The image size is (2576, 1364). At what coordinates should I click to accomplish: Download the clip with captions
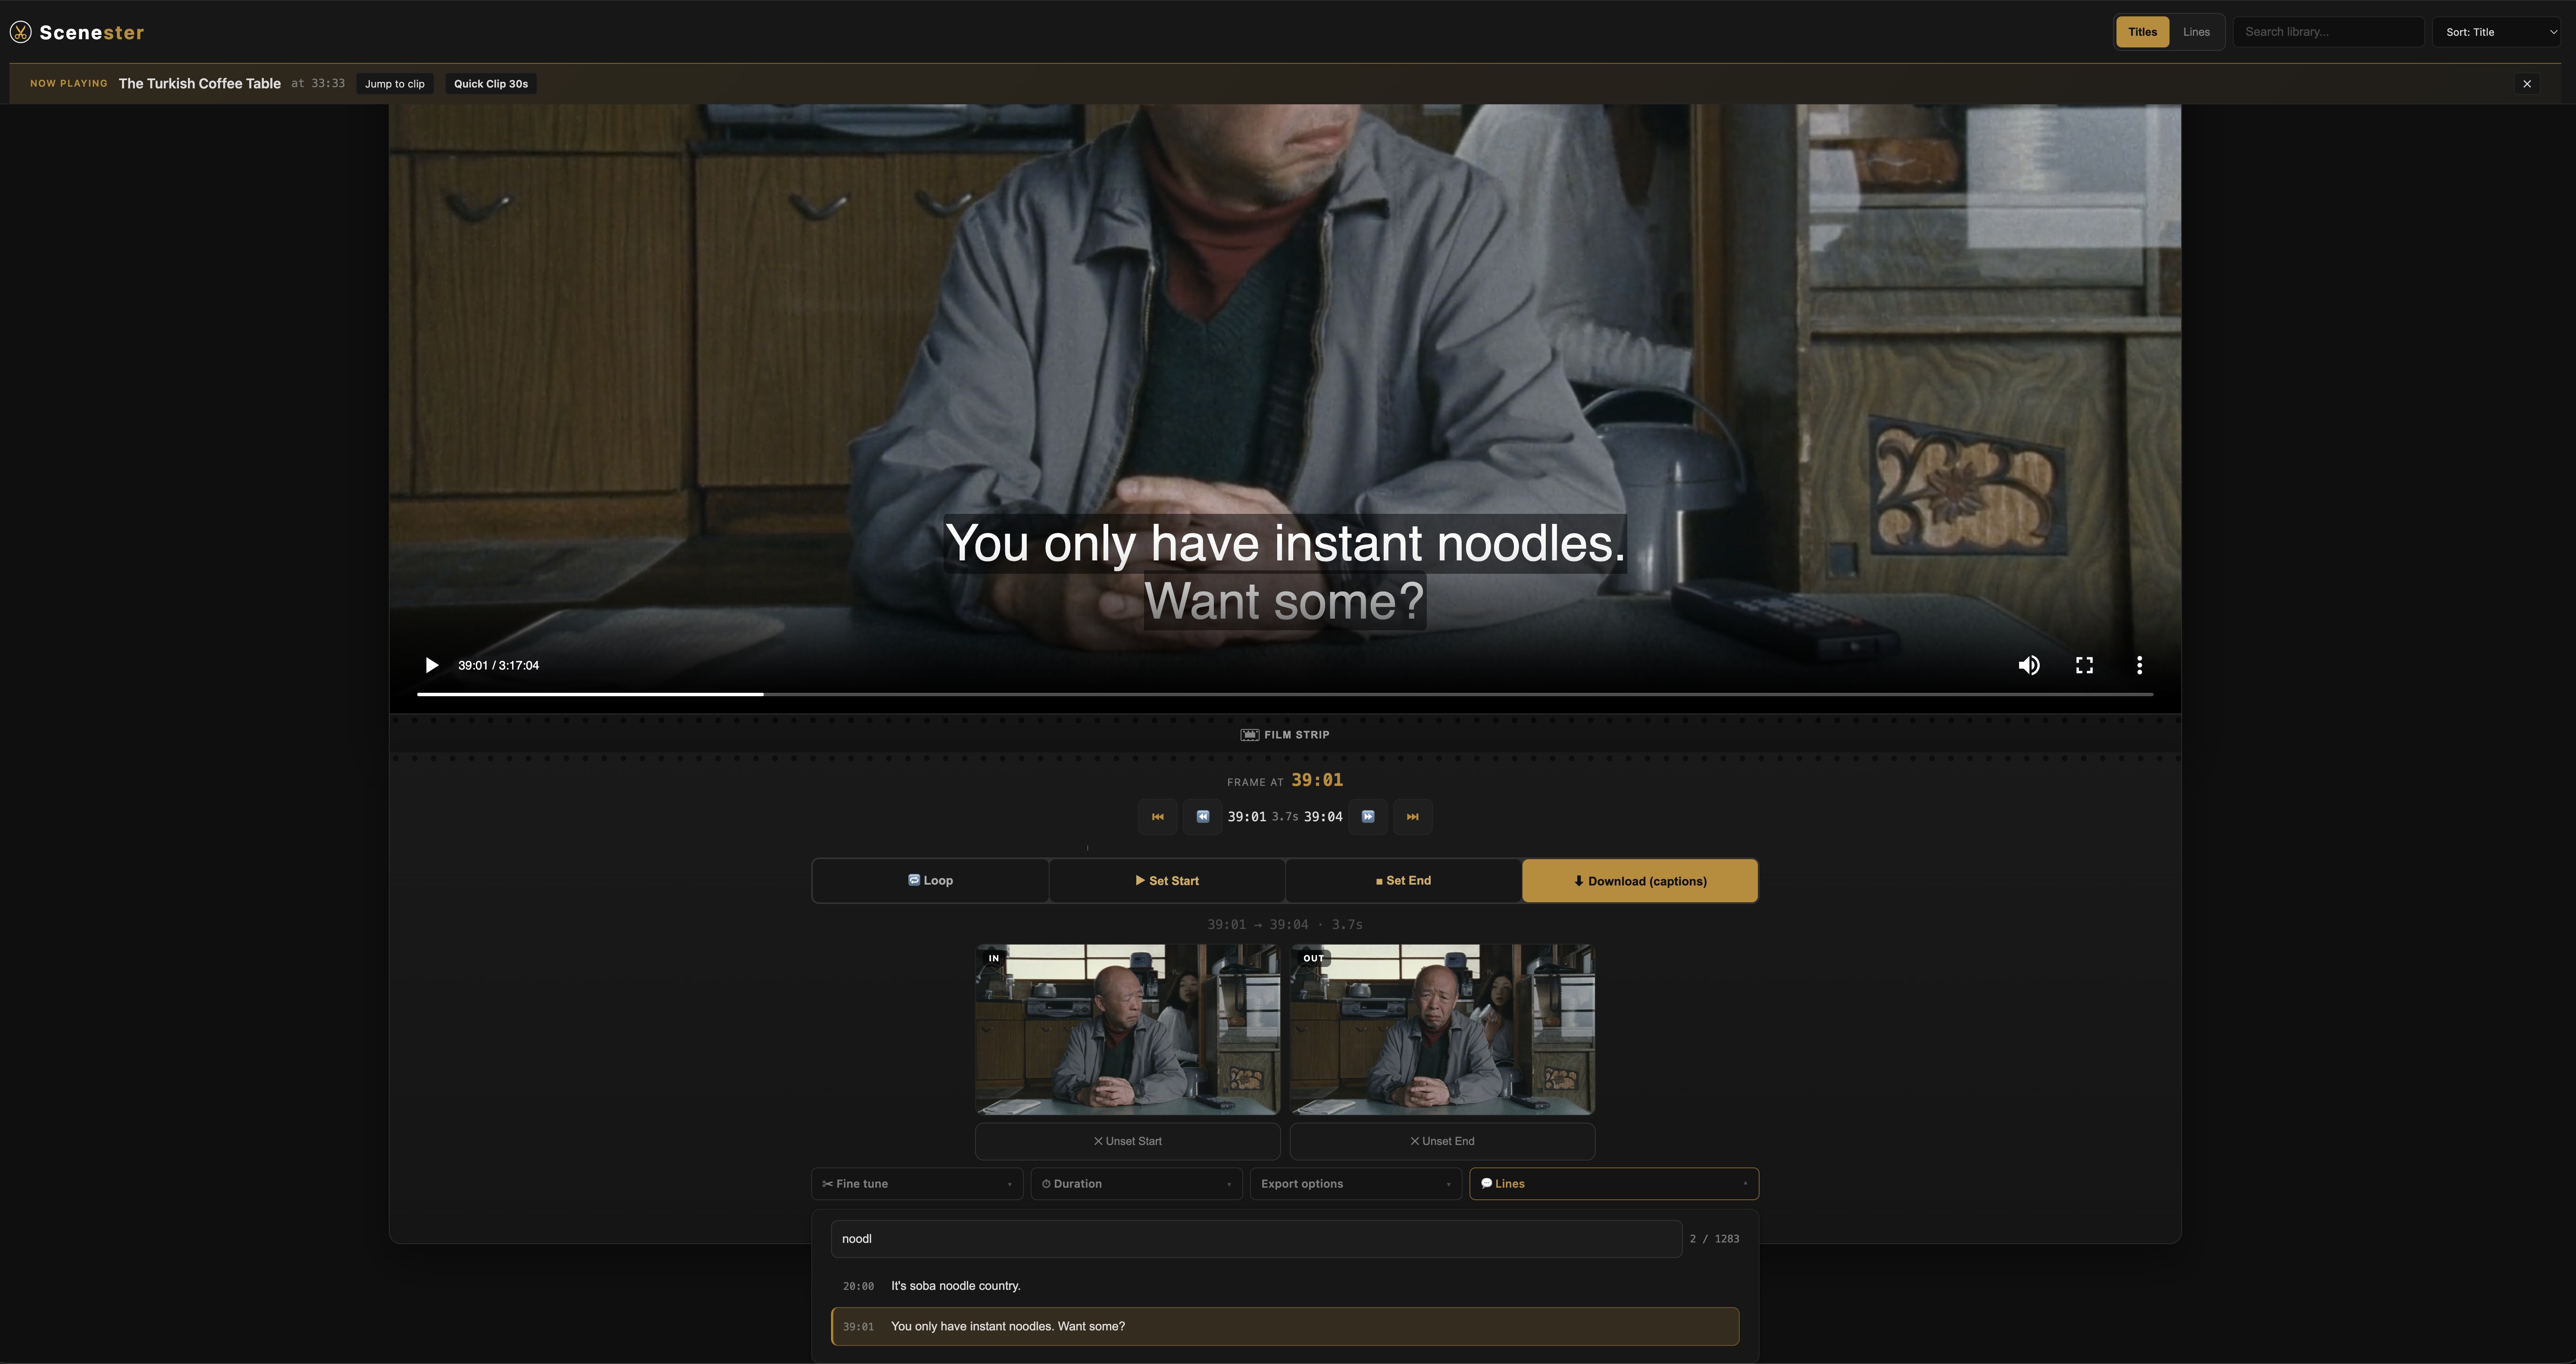click(x=1640, y=881)
